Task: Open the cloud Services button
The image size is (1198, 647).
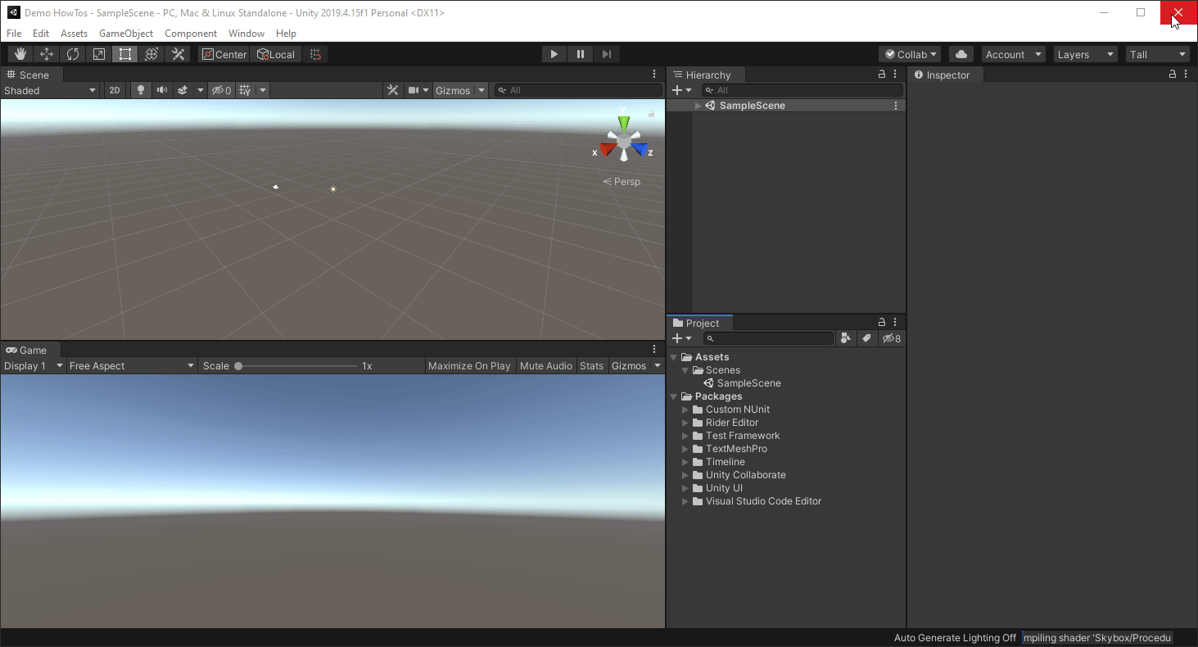Action: [961, 54]
